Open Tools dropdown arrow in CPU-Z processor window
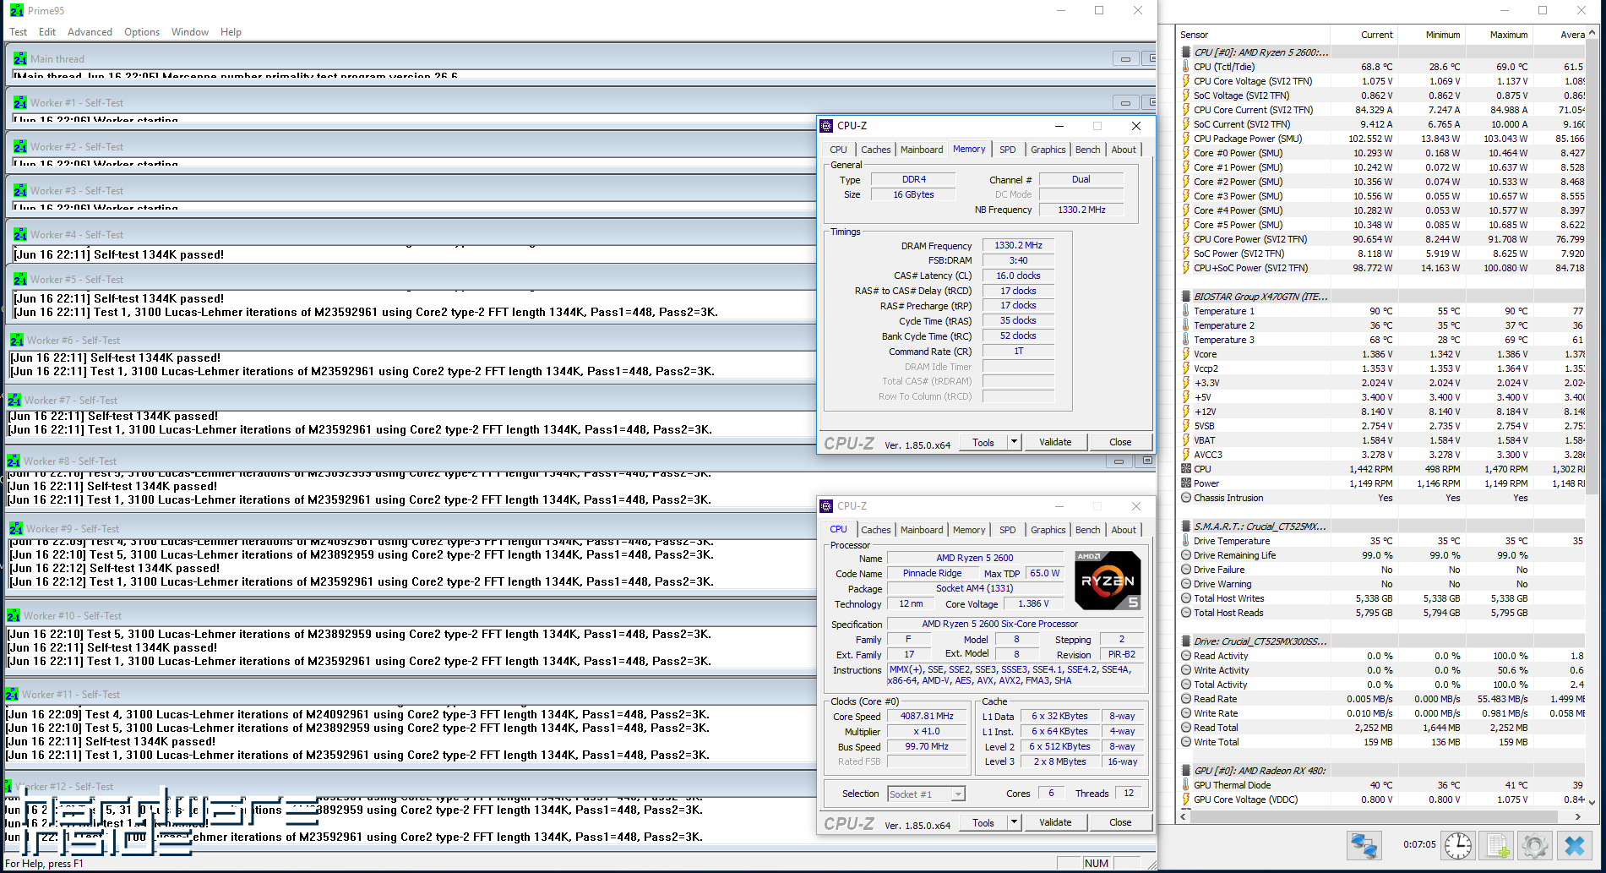The width and height of the screenshot is (1606, 873). [x=1015, y=822]
